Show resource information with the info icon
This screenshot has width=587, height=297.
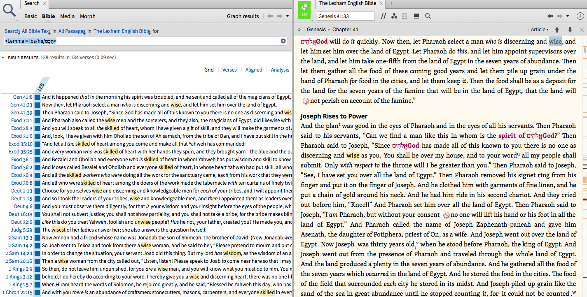(580, 16)
